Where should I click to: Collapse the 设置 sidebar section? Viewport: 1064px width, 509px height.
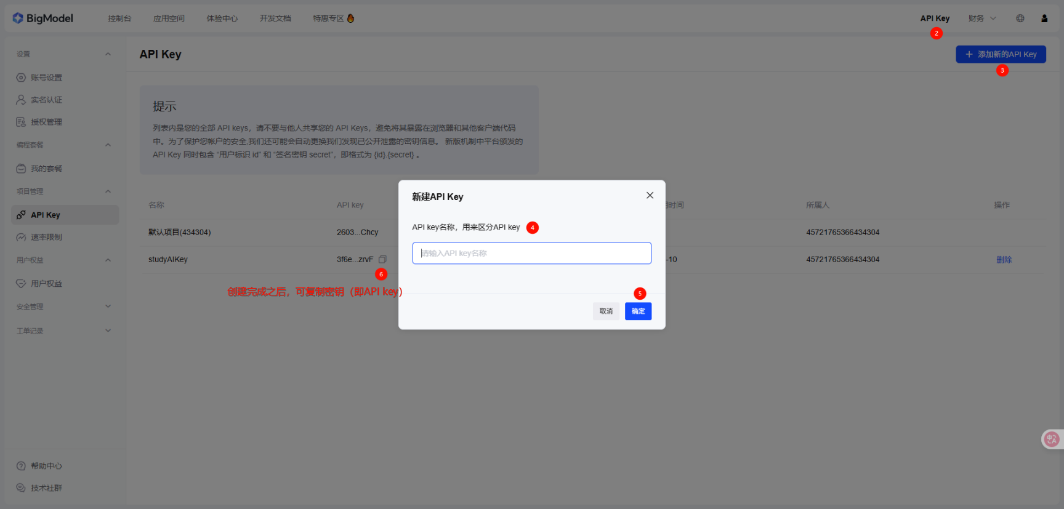(x=108, y=54)
